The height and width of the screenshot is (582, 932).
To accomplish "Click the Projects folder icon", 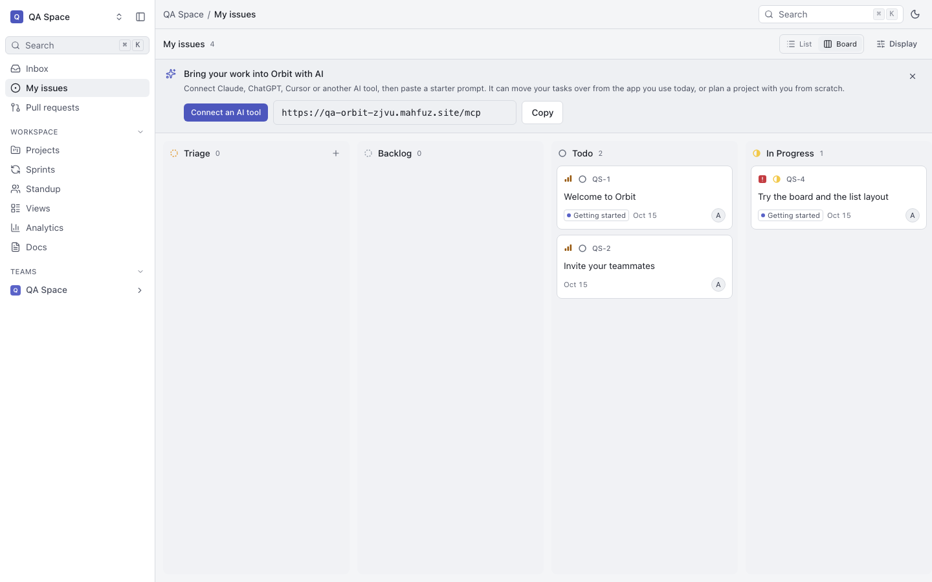I will [x=16, y=150].
